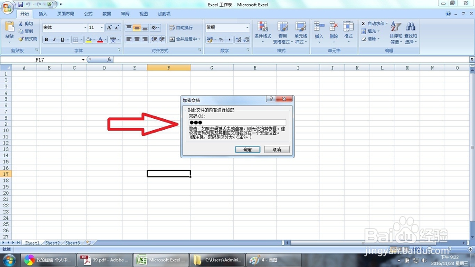Decrease decimal places
The height and width of the screenshot is (267, 475).
pos(246,39)
